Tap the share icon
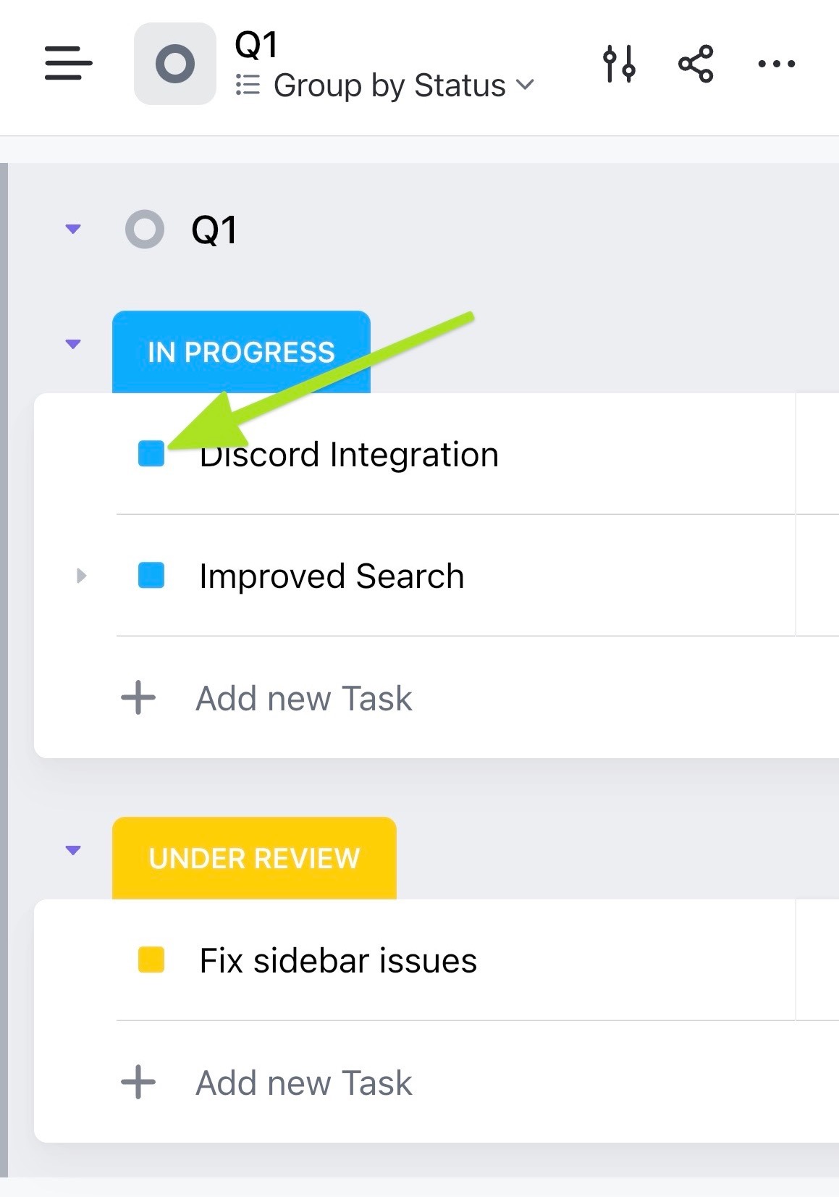The image size is (839, 1197). (x=696, y=64)
